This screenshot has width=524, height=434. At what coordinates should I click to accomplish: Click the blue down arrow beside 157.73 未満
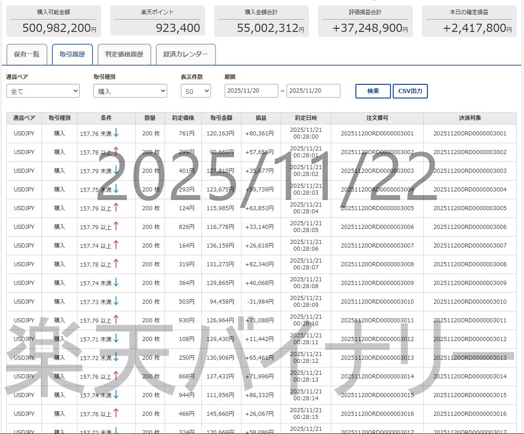pyautogui.click(x=116, y=301)
